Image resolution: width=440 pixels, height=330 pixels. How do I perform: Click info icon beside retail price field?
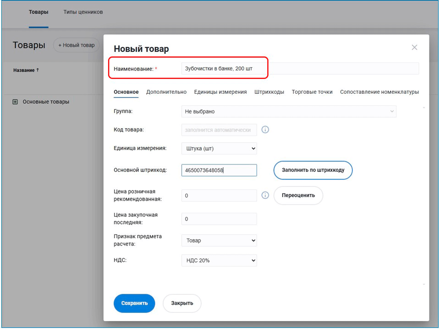click(265, 195)
